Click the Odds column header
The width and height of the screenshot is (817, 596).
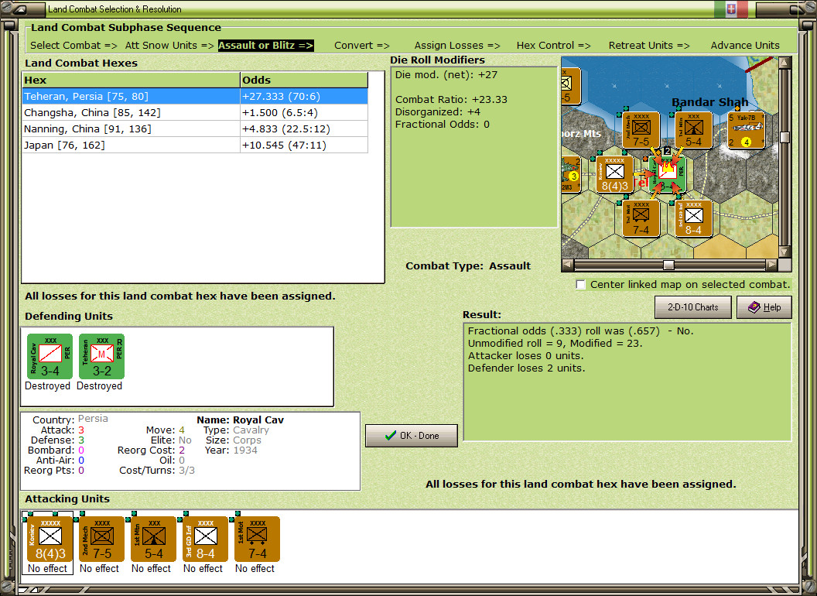point(304,80)
